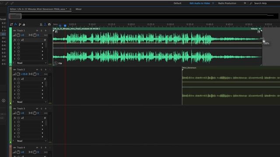This screenshot has height=157, width=280.
Task: Open Track 2 automation mode Read dropdown
Action: 32,102
